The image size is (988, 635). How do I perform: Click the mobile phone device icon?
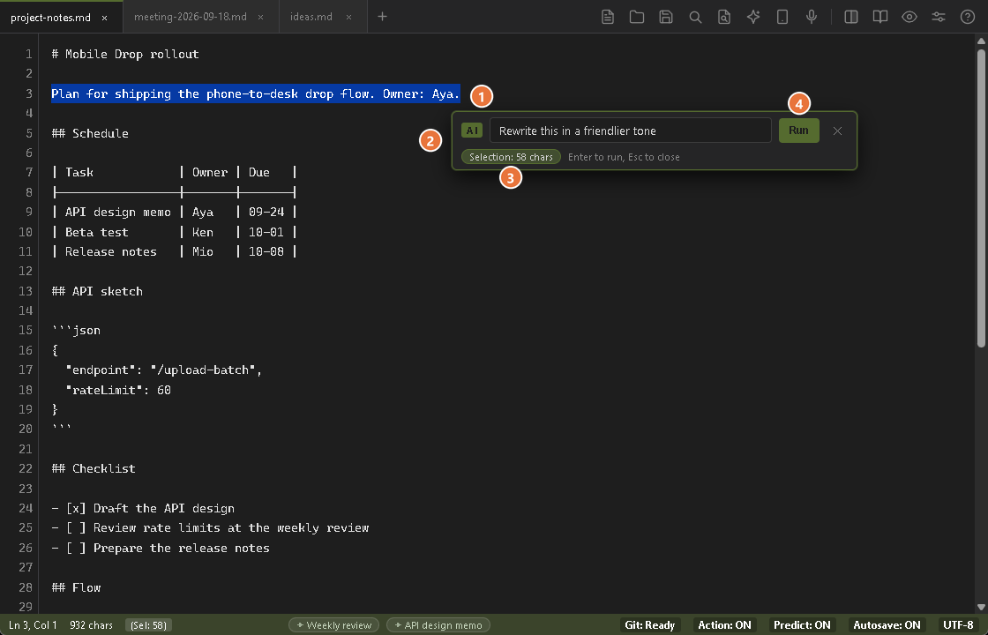[x=782, y=17]
